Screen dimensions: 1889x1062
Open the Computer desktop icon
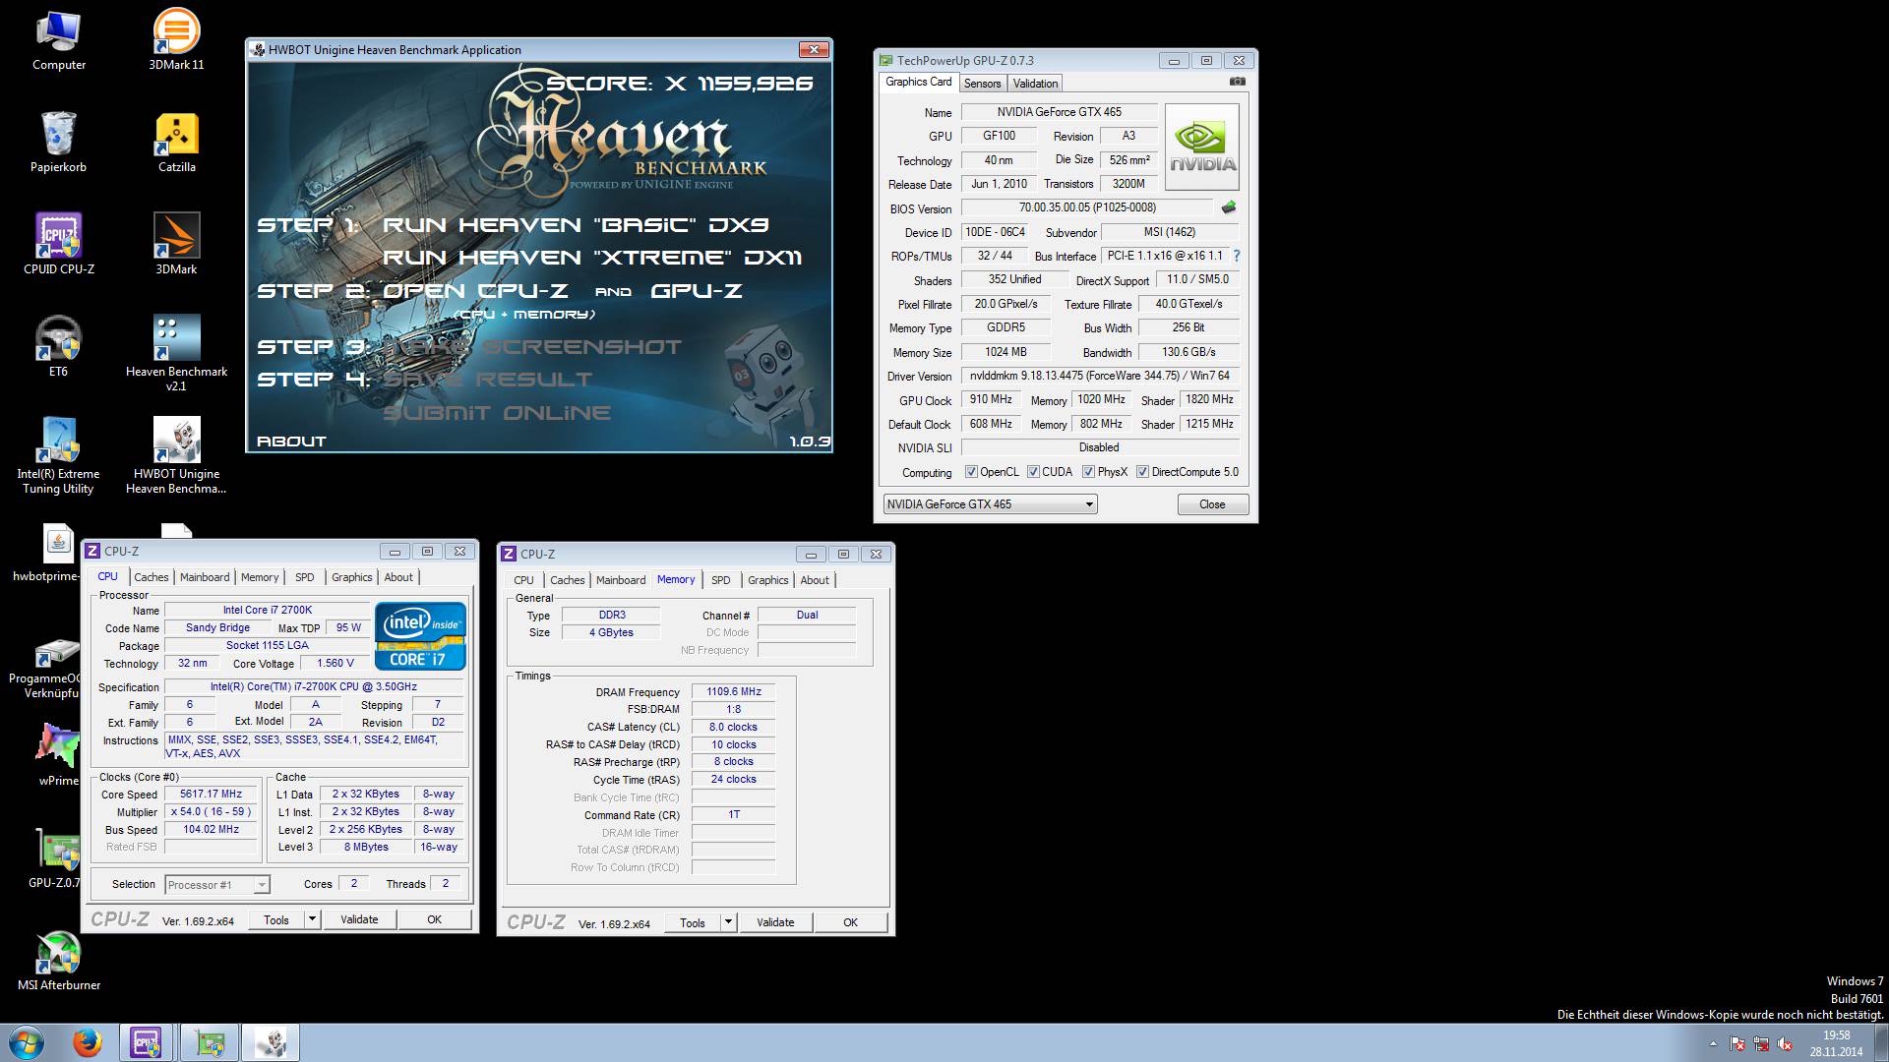coord(59,40)
